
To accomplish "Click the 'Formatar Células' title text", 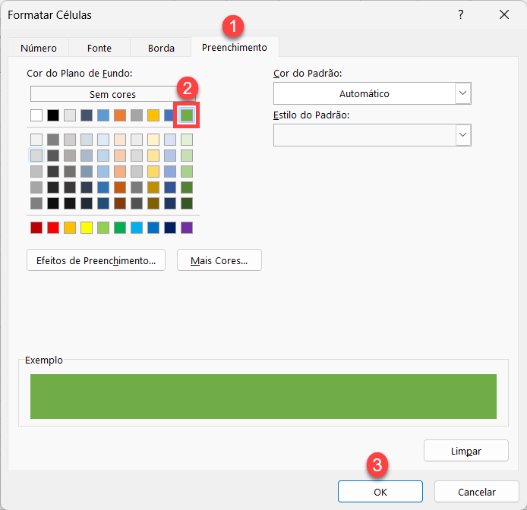I will [x=50, y=14].
